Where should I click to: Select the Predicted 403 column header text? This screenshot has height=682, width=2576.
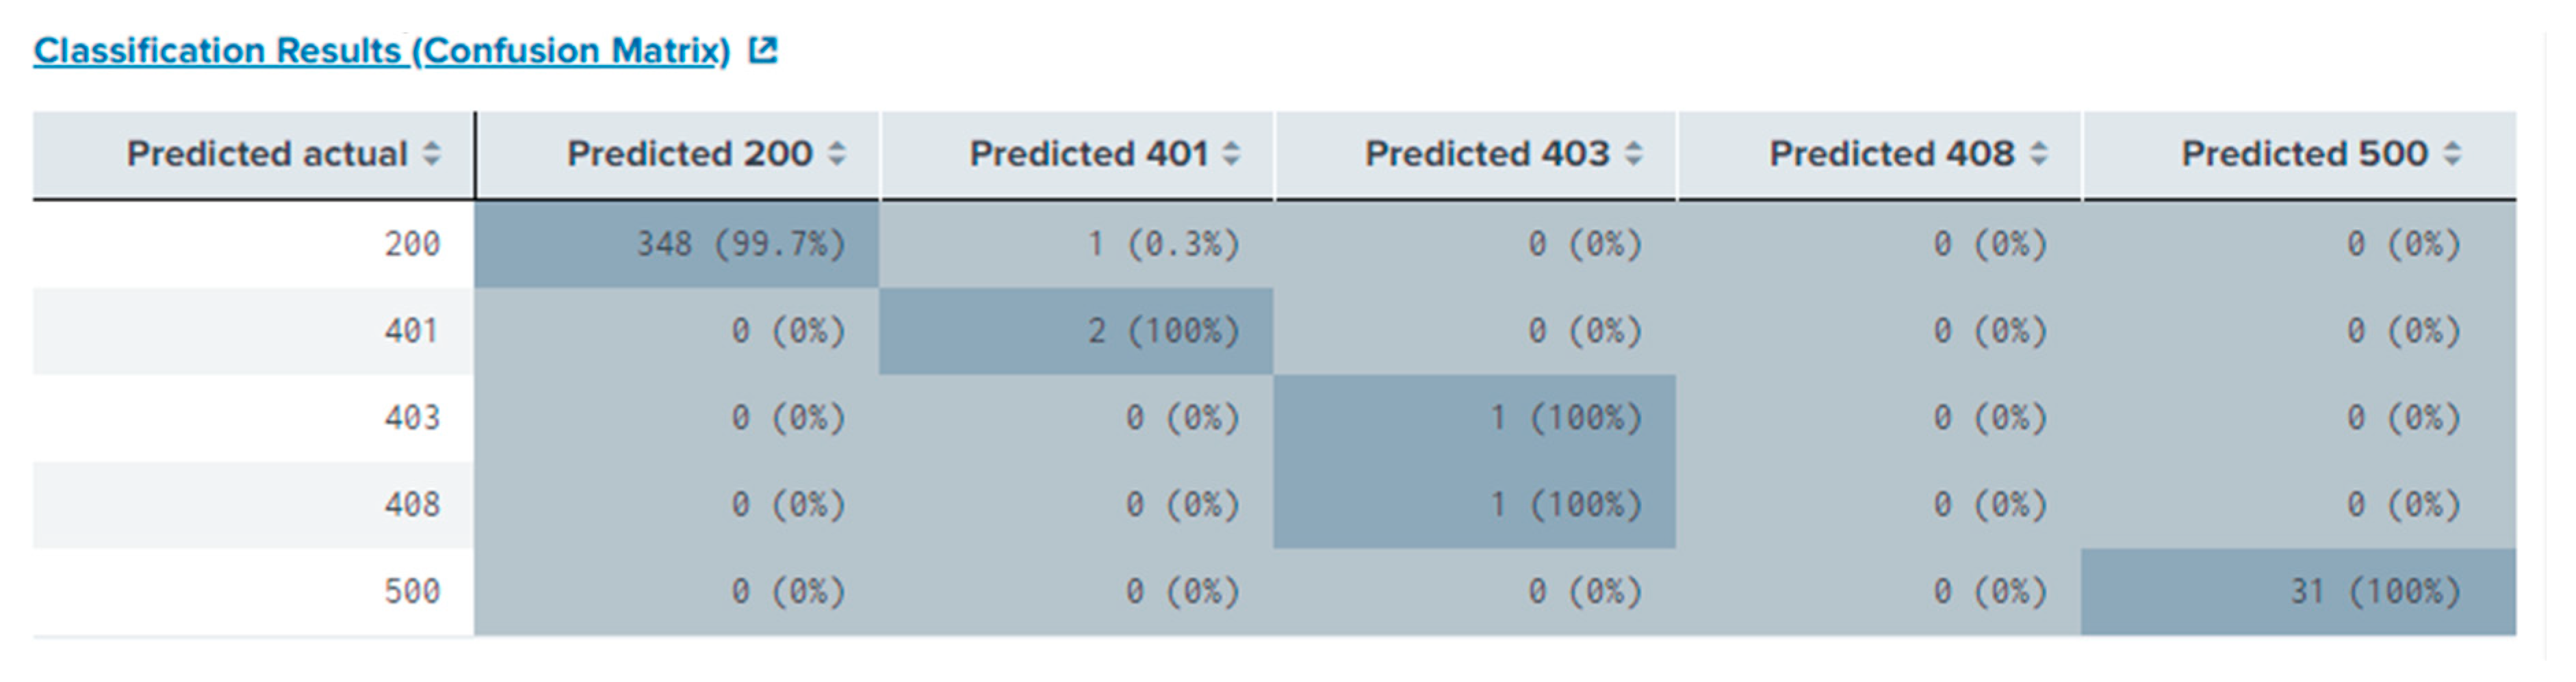(1487, 154)
